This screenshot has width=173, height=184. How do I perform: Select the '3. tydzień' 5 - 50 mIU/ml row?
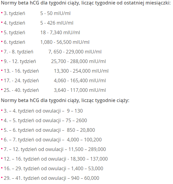(x=36, y=13)
